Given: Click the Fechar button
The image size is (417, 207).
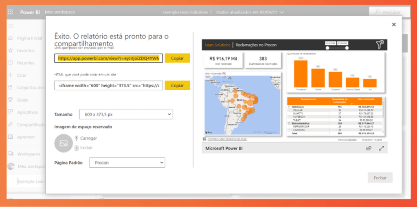Looking at the screenshot, I should click(380, 178).
